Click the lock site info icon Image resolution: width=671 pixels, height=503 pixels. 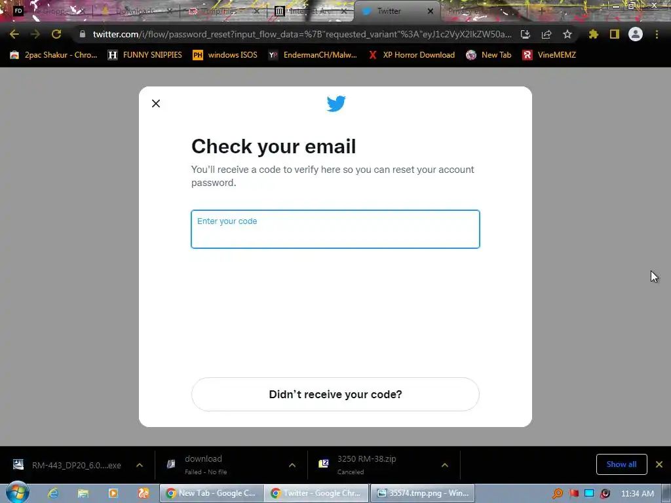click(x=82, y=34)
